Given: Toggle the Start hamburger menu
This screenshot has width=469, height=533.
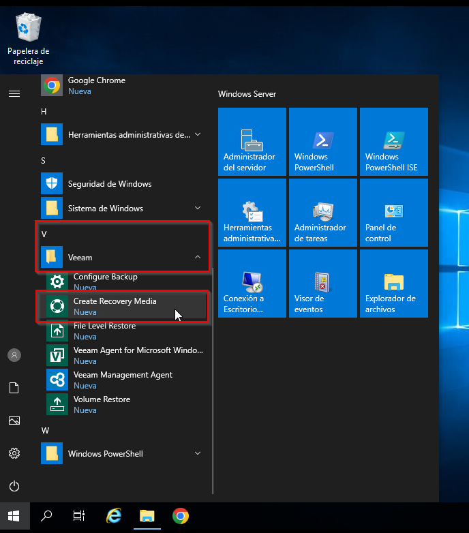Looking at the screenshot, I should coord(14,93).
